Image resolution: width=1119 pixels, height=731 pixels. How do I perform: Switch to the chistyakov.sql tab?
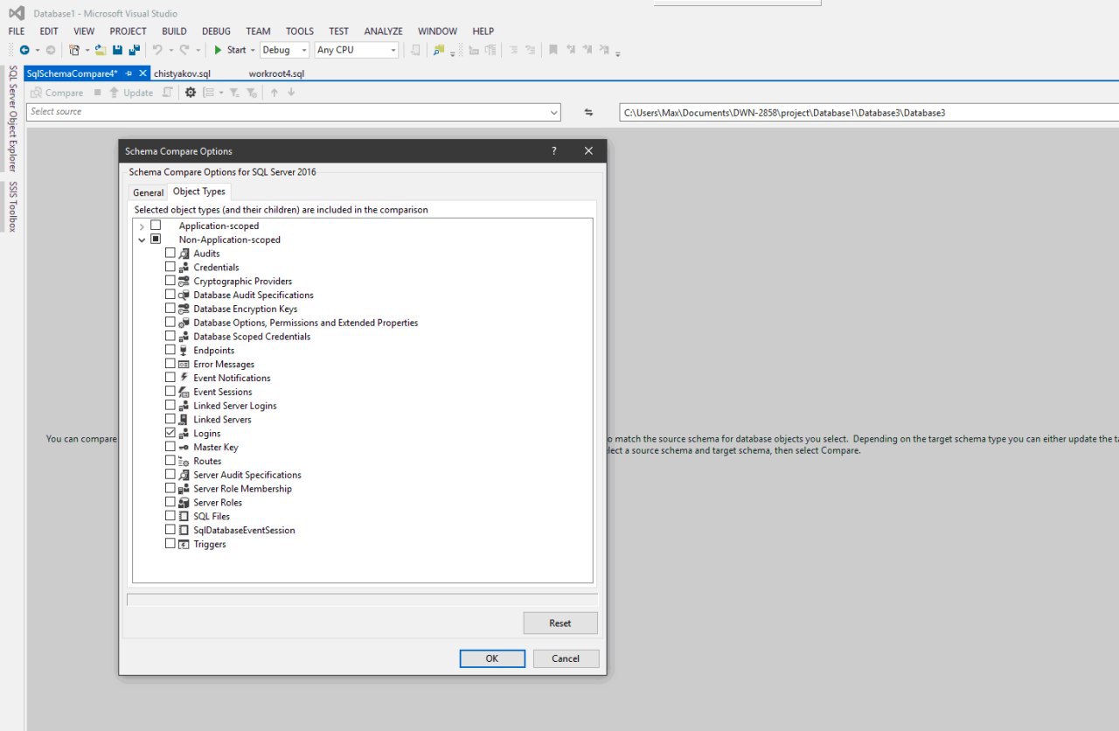pyautogui.click(x=182, y=73)
